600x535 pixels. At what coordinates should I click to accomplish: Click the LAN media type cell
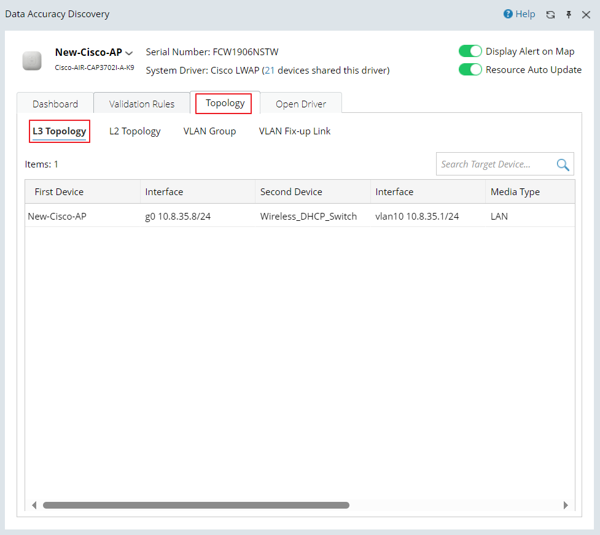[x=530, y=216]
